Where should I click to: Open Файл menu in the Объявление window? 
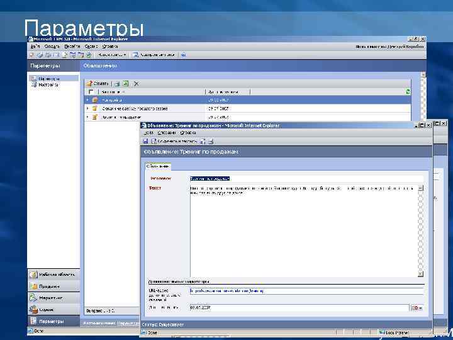[x=148, y=133]
